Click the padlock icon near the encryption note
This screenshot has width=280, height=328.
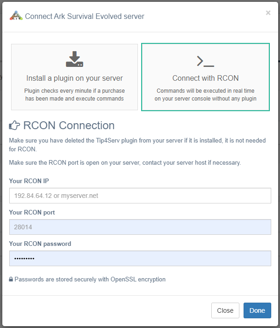[x=11, y=280]
